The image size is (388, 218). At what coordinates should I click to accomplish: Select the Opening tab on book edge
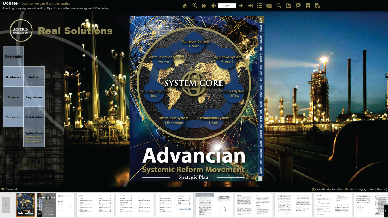[261, 39]
